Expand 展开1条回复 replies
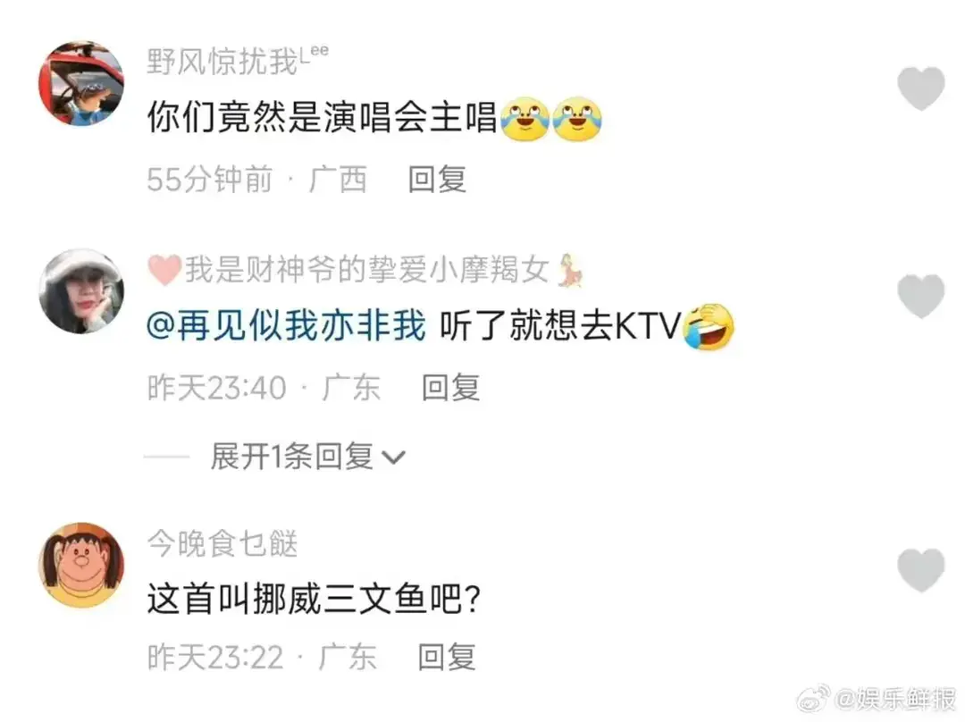The width and height of the screenshot is (965, 722). 291,457
